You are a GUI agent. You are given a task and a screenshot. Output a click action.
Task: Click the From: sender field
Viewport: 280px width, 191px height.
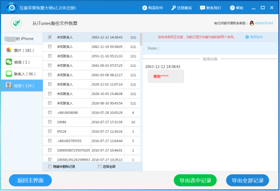point(210,49)
